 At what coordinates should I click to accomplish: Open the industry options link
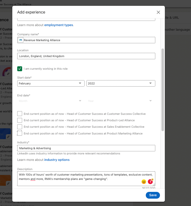coord(57,160)
